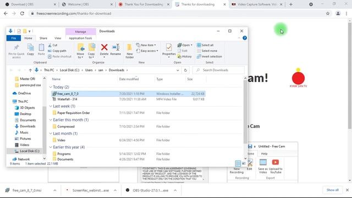Switch to Share ribbon tab
Screen dimensions: 352x198
click(43, 38)
